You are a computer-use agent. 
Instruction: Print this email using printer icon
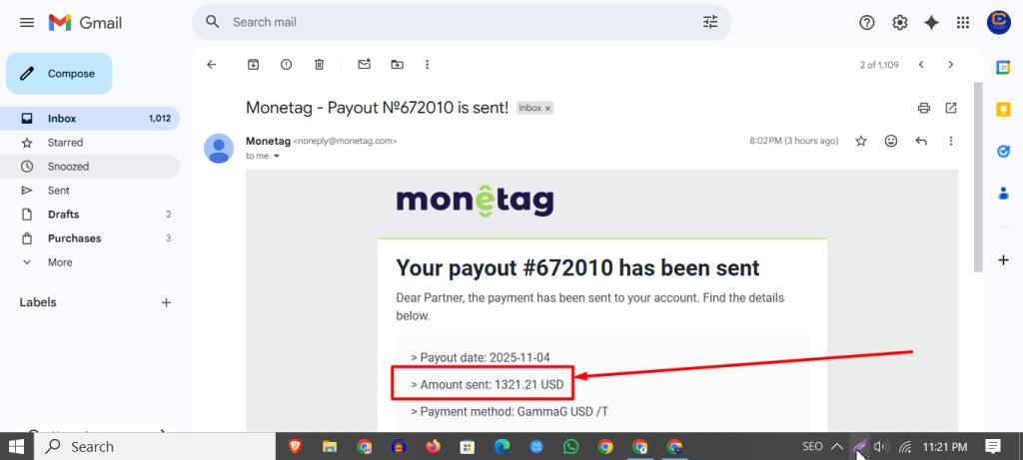924,108
